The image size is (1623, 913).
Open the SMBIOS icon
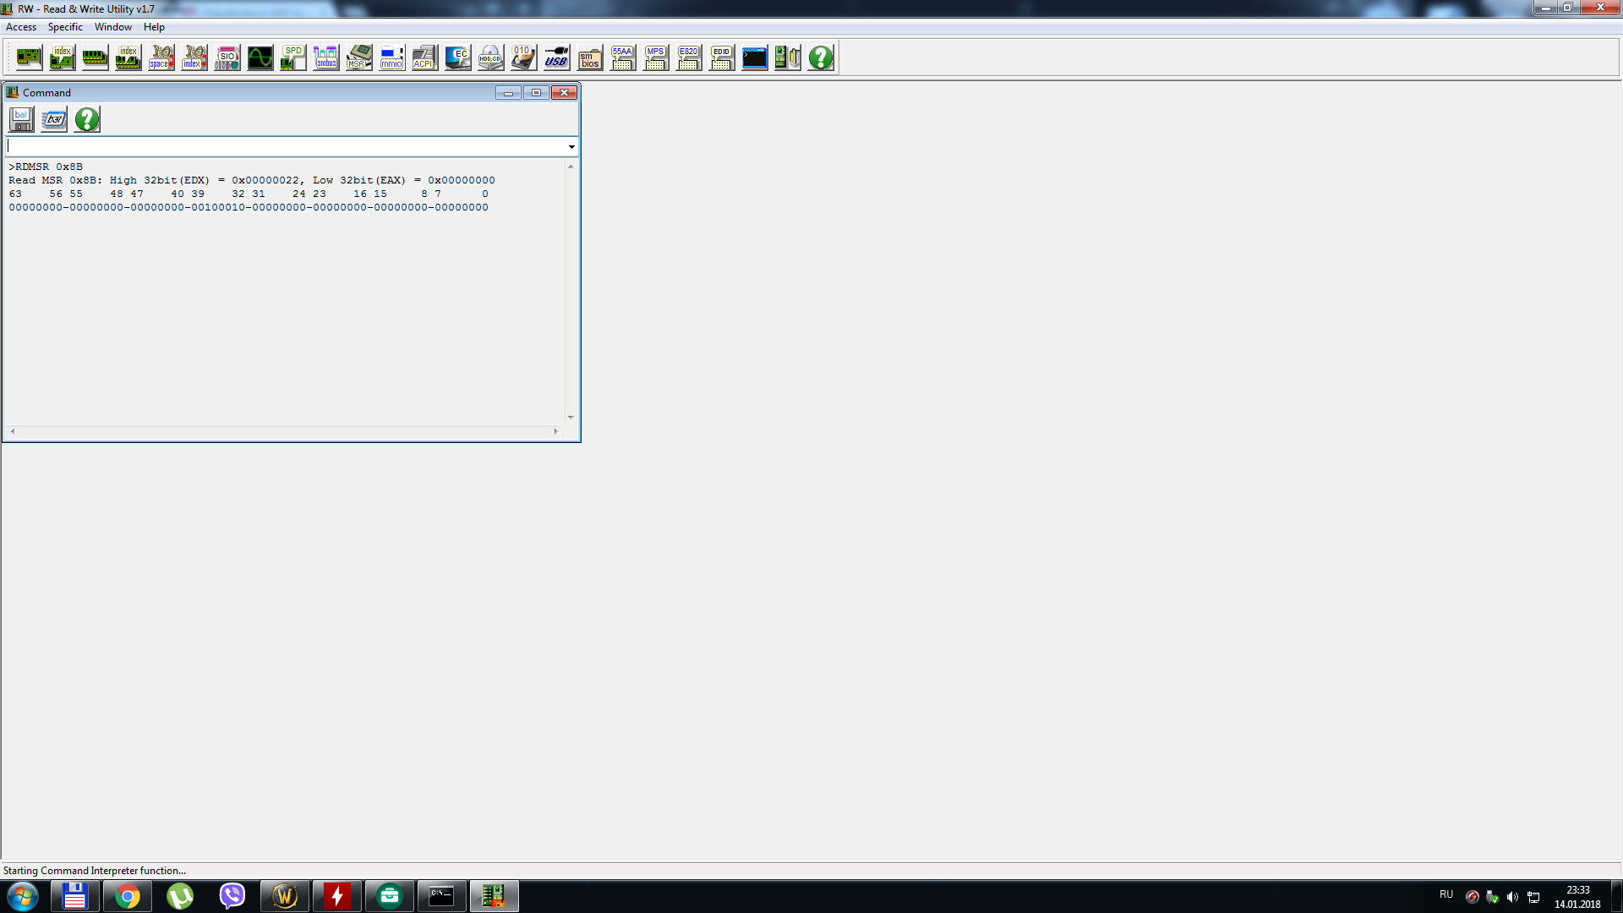pyautogui.click(x=590, y=57)
